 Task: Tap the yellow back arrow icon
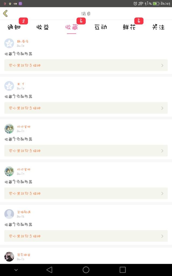5,13
